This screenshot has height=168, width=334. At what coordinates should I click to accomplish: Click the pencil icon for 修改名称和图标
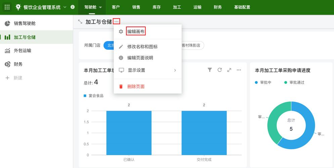121,47
